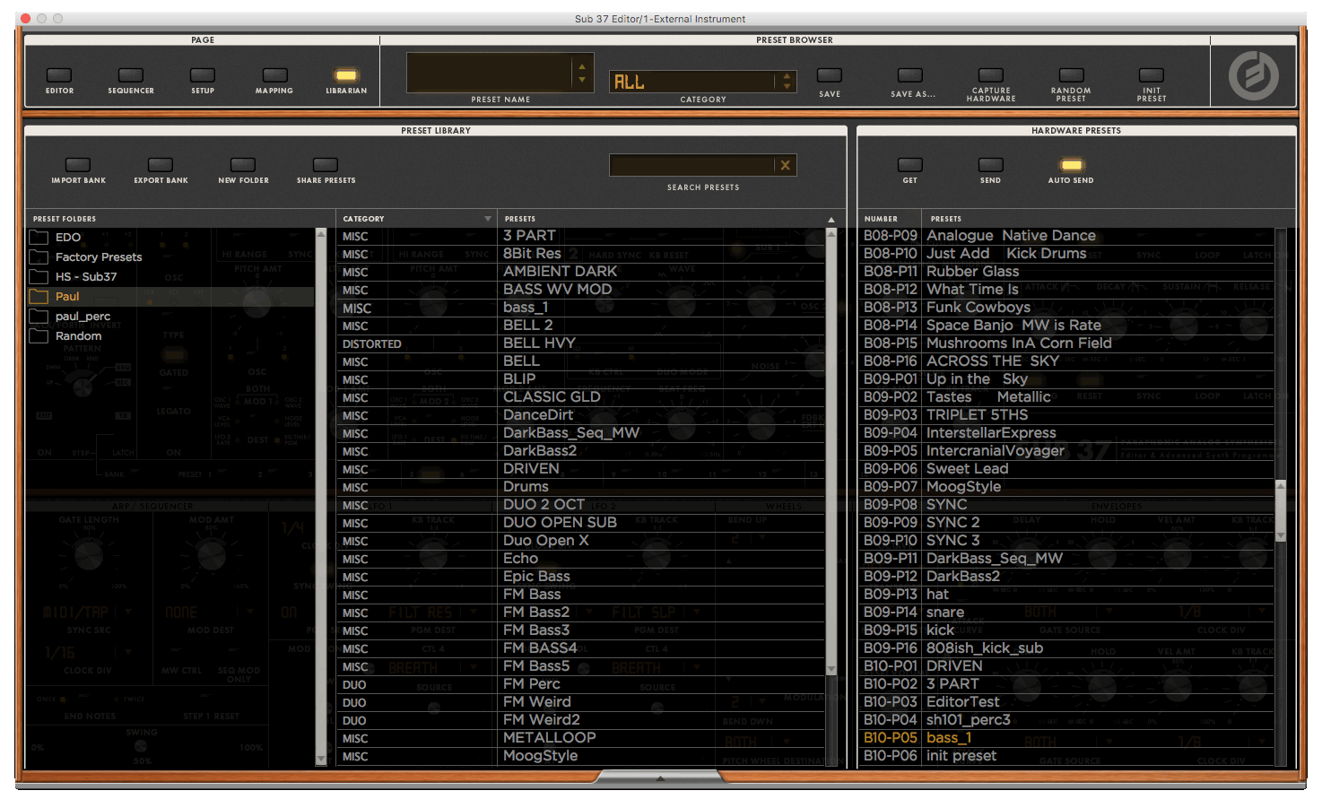Step category down with arrow
This screenshot has width=1322, height=808.
point(787,87)
